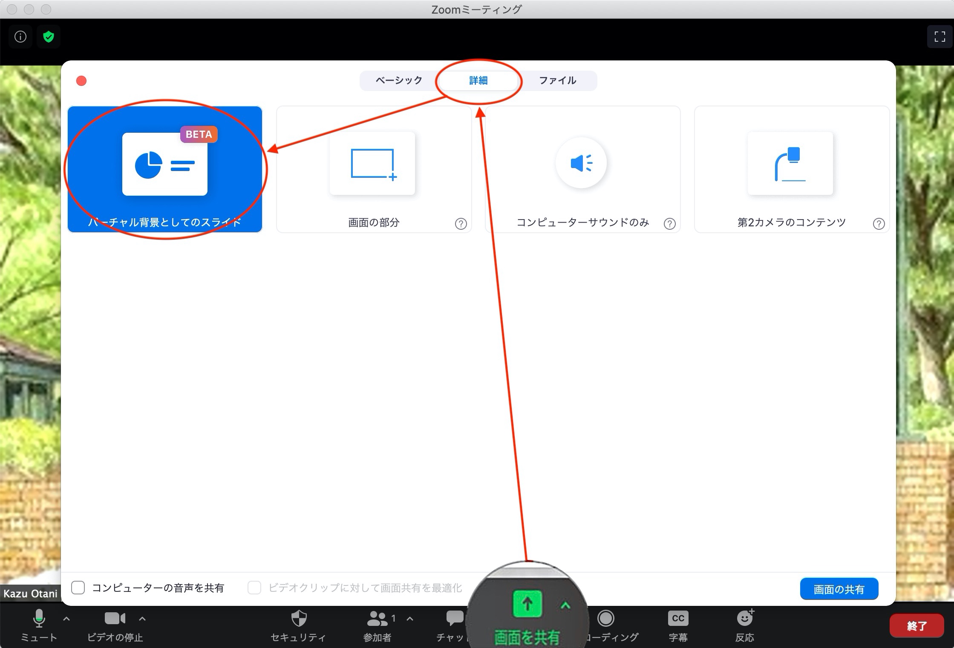This screenshot has width=954, height=648.
Task: Click the green encryption shield icon
Action: [49, 37]
